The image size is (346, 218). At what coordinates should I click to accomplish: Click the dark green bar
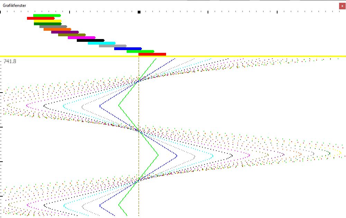47,24
